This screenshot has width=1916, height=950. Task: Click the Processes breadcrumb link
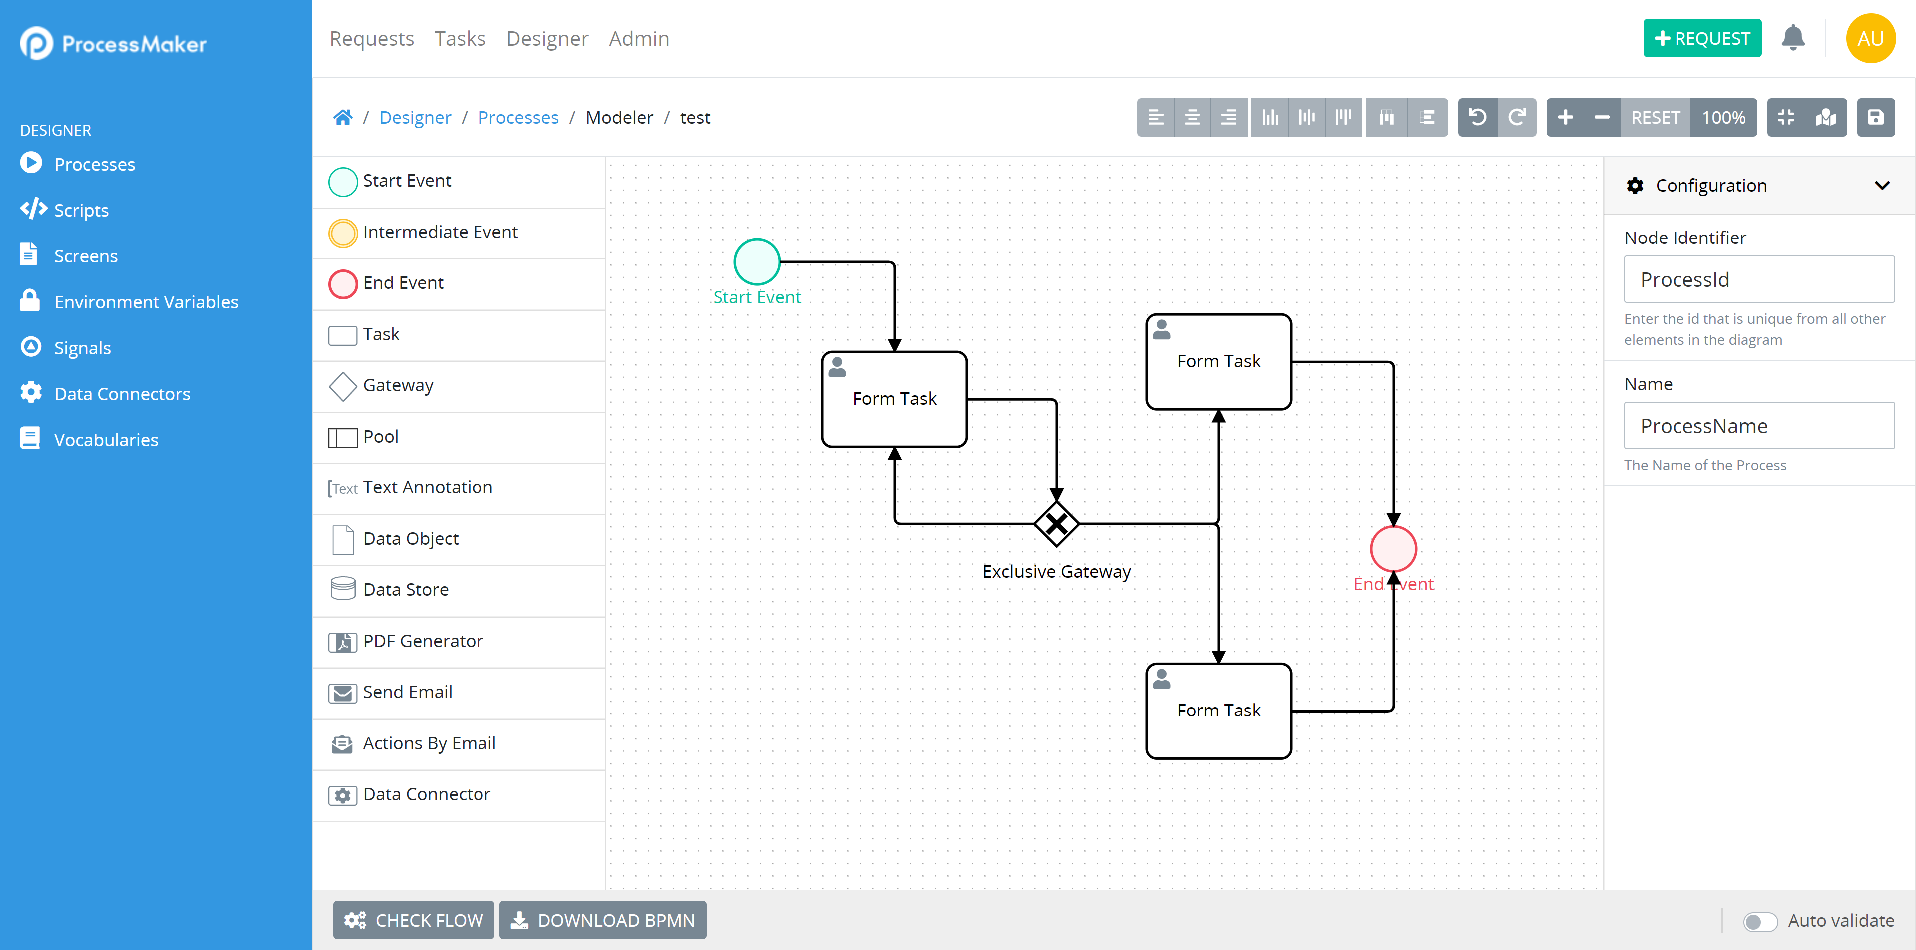click(x=518, y=118)
